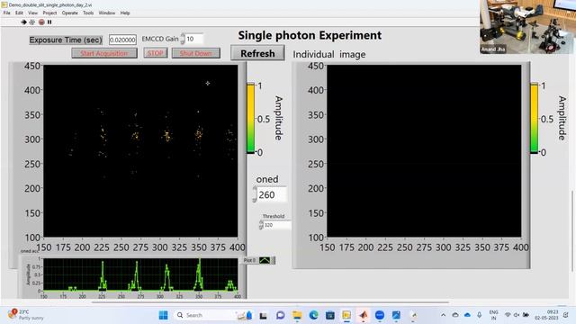Open the Help menu

tap(125, 13)
